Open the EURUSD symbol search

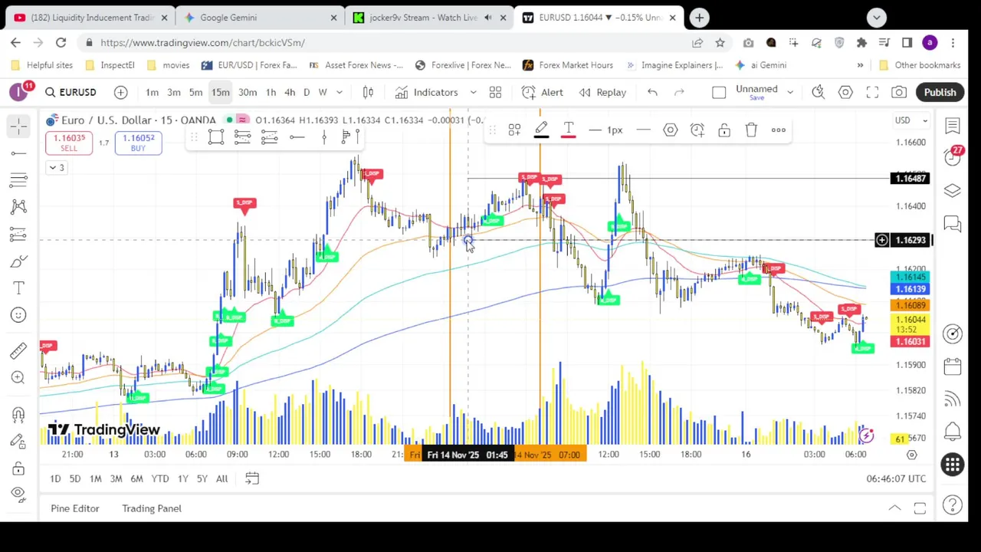pyautogui.click(x=71, y=92)
